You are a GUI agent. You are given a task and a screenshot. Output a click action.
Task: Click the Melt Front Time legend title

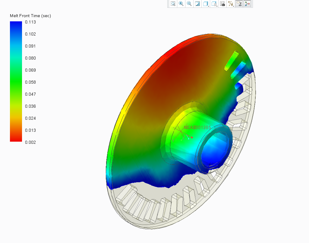(30, 16)
